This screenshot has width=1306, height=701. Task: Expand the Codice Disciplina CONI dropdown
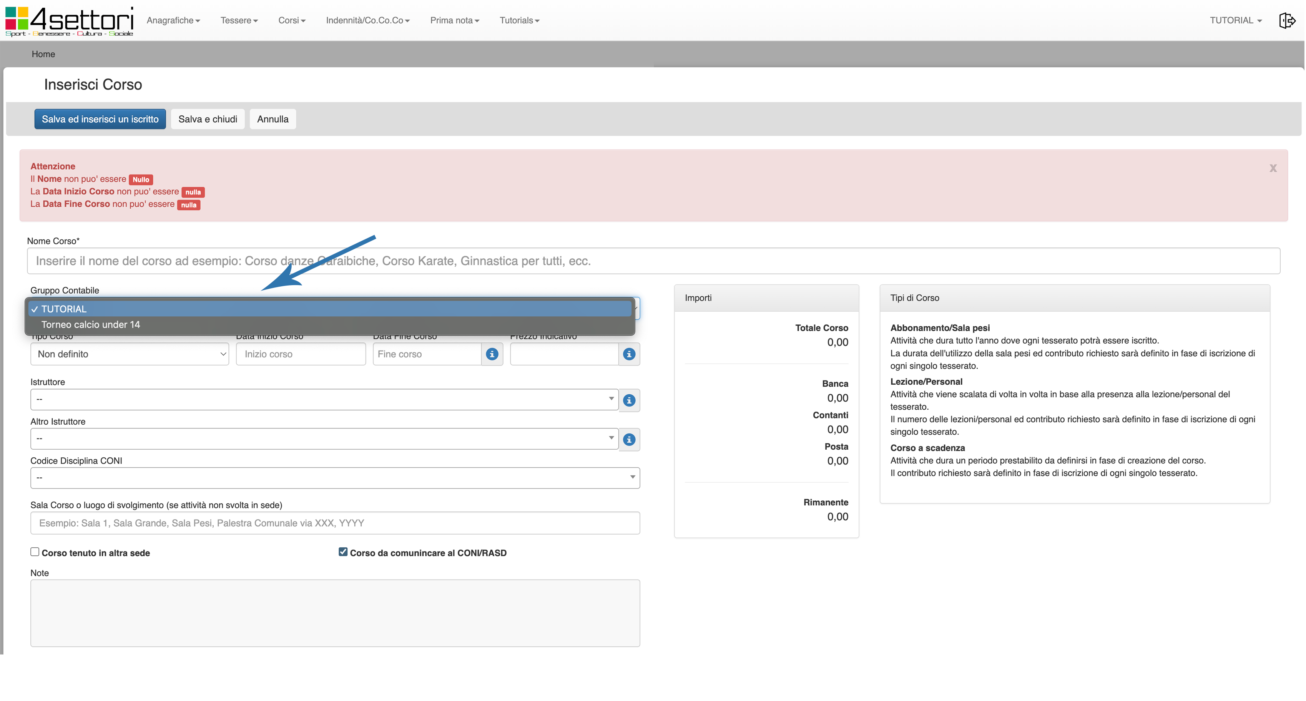click(335, 478)
